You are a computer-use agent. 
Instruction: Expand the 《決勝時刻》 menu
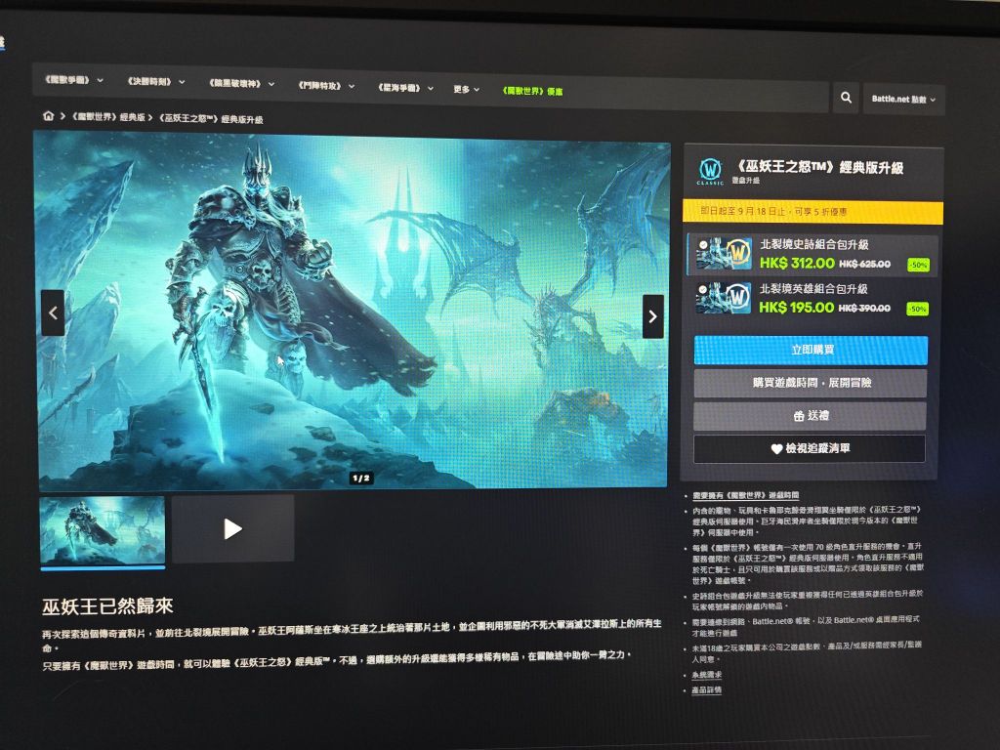(x=155, y=82)
